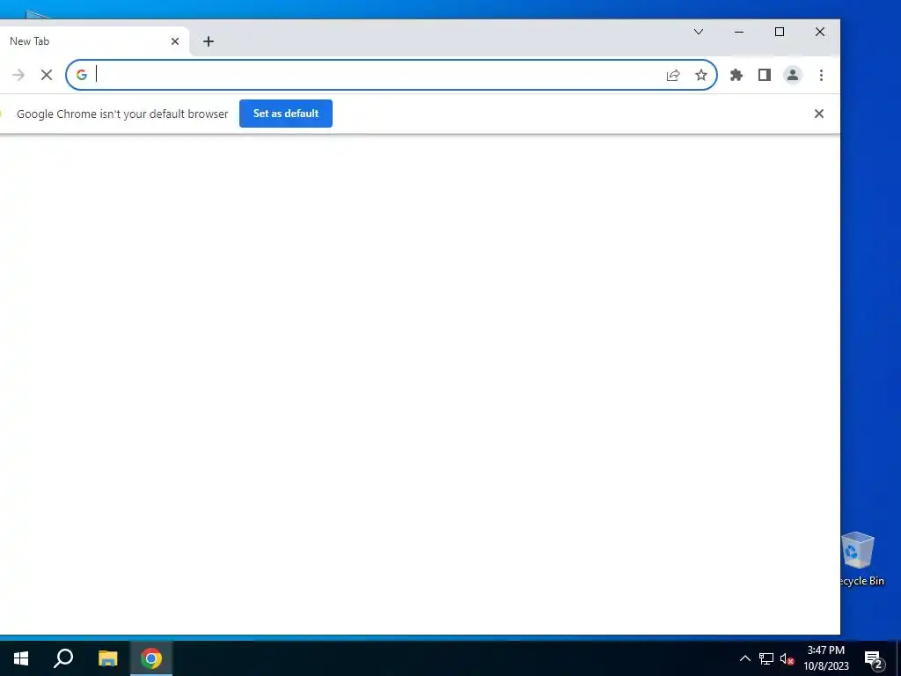Dismiss the default browser infobar
The image size is (901, 676).
pyautogui.click(x=819, y=114)
